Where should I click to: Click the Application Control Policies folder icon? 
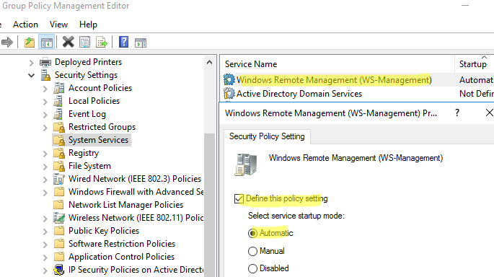pyautogui.click(x=59, y=257)
